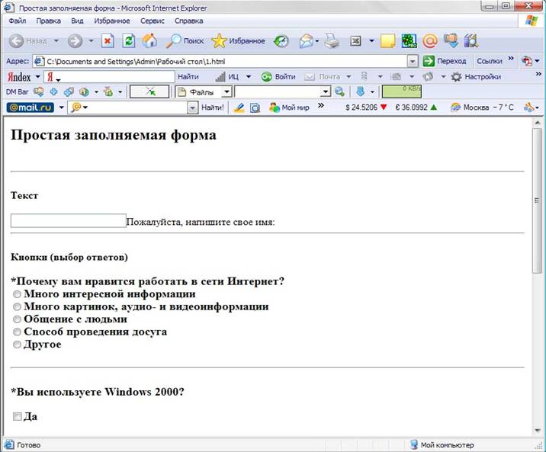Viewport: 546px width, 452px height.
Task: Check the 'Да' checkbox
Action: point(17,416)
